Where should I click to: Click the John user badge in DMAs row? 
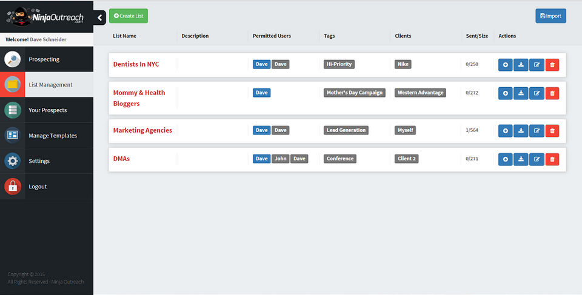tap(280, 159)
